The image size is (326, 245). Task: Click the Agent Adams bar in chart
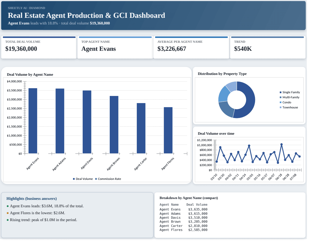click(x=60, y=121)
